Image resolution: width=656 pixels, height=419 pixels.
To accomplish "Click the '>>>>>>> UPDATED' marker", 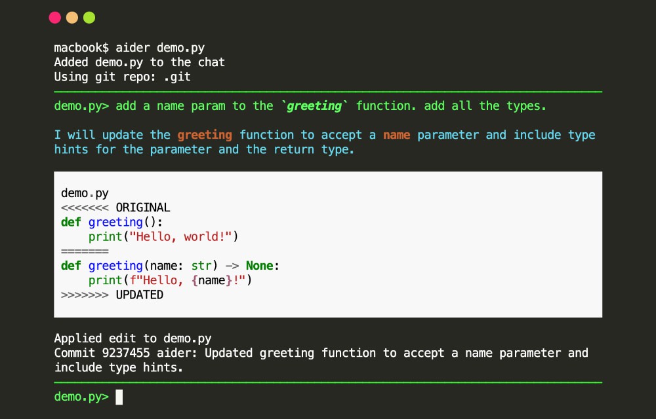I will (x=112, y=295).
